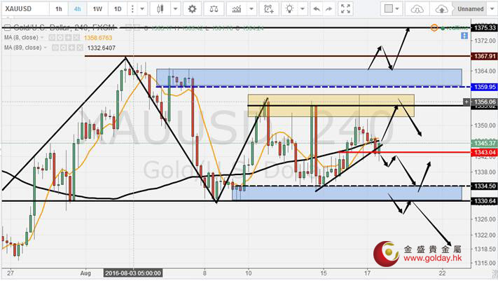Switch to the 1h timeframe
The width and height of the screenshot is (498, 281).
point(58,8)
